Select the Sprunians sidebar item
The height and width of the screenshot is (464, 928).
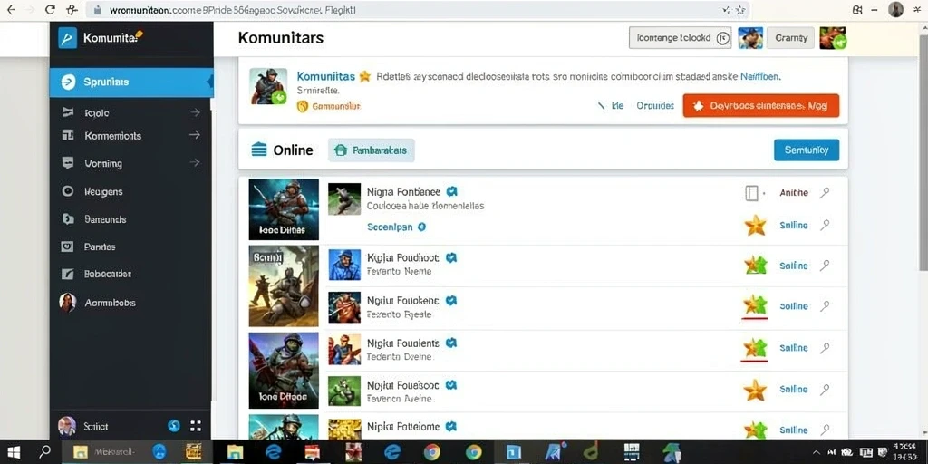pyautogui.click(x=131, y=82)
